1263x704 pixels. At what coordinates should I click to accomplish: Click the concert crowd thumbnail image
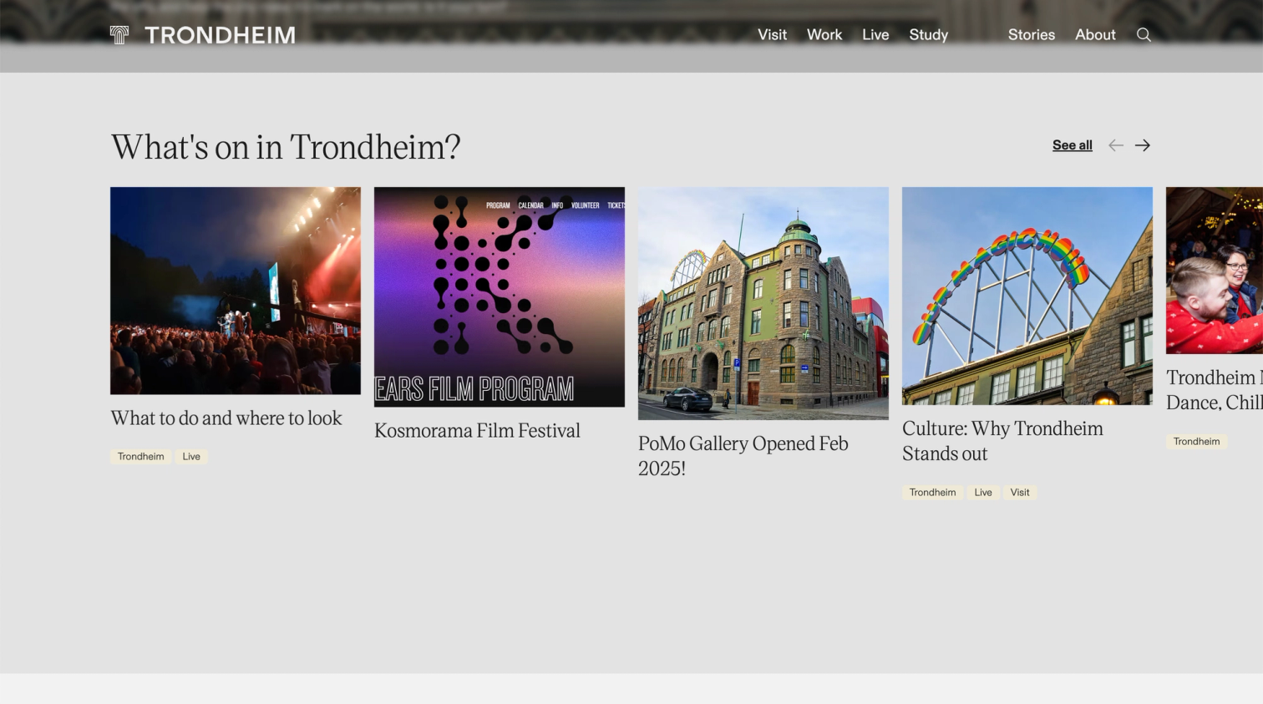235,291
